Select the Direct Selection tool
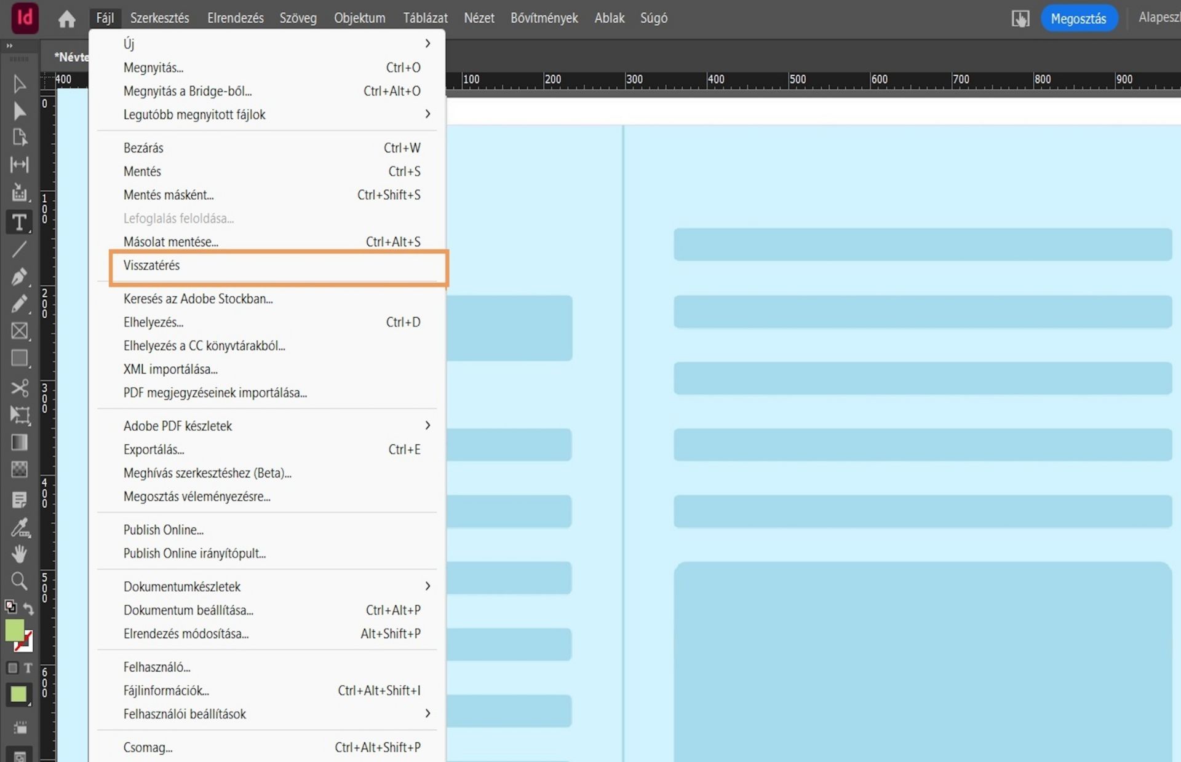This screenshot has width=1181, height=762. 19,111
